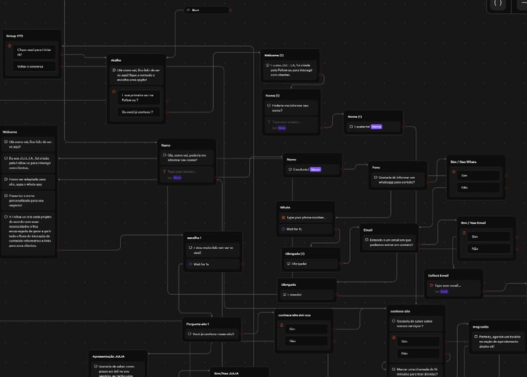527x377 pixels.
Task: Select the 'Welcome (1)' group title
Action: tap(274, 56)
